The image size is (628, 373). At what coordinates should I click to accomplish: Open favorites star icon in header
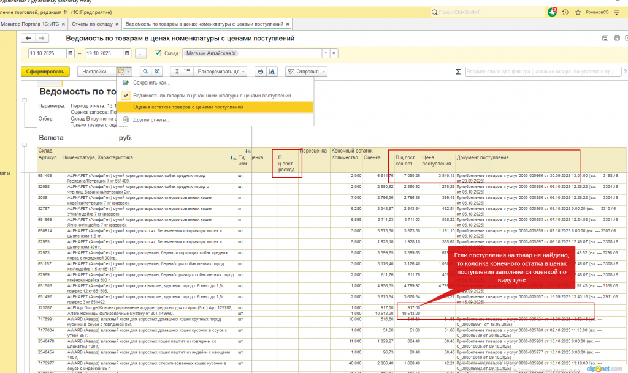(x=578, y=12)
